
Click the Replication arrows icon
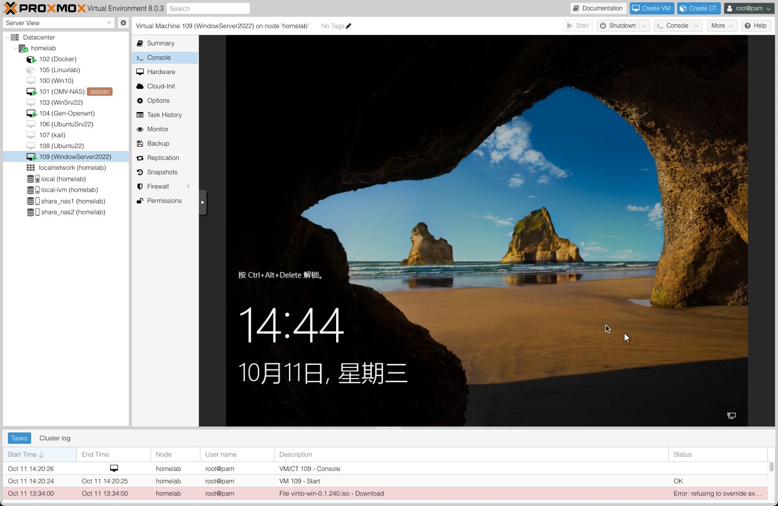point(140,158)
